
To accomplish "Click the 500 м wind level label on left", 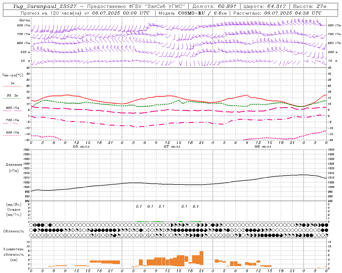I will pyautogui.click(x=25, y=52).
